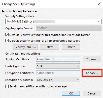Delete the current security setting
Screen dimensions: 103x98
[x=71, y=47]
